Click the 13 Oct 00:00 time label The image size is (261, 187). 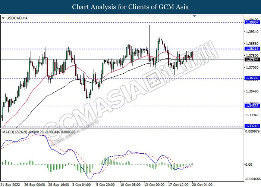(154, 185)
